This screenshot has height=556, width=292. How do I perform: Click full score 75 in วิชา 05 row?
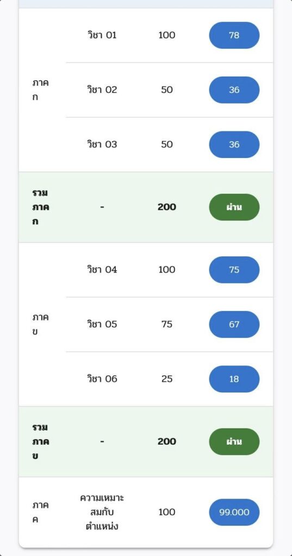pyautogui.click(x=166, y=325)
